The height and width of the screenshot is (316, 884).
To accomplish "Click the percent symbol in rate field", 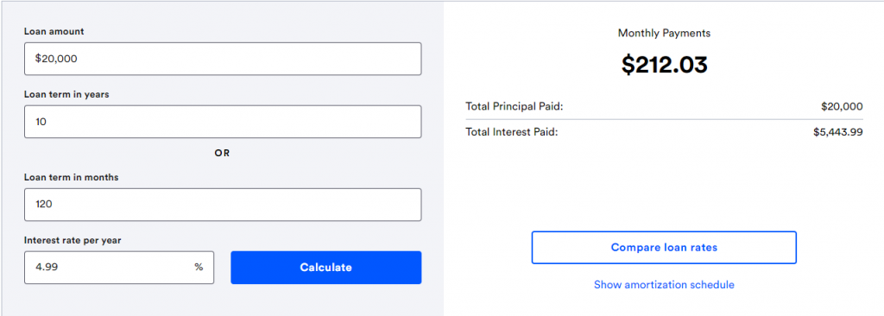I will click(x=199, y=268).
